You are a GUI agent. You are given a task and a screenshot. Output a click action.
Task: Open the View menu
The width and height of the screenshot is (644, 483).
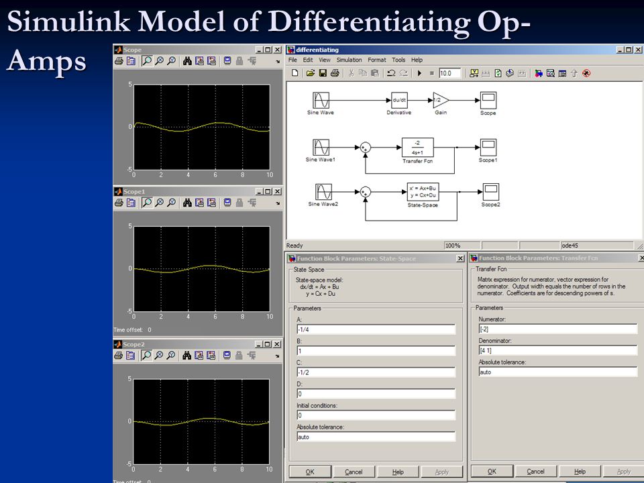tap(325, 60)
